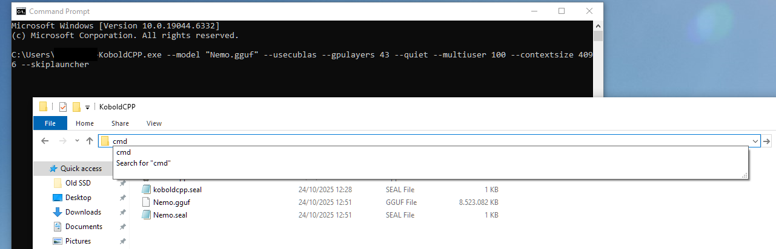The height and width of the screenshot is (249, 776).
Task: Click the Documents page icon
Action: [58, 227]
